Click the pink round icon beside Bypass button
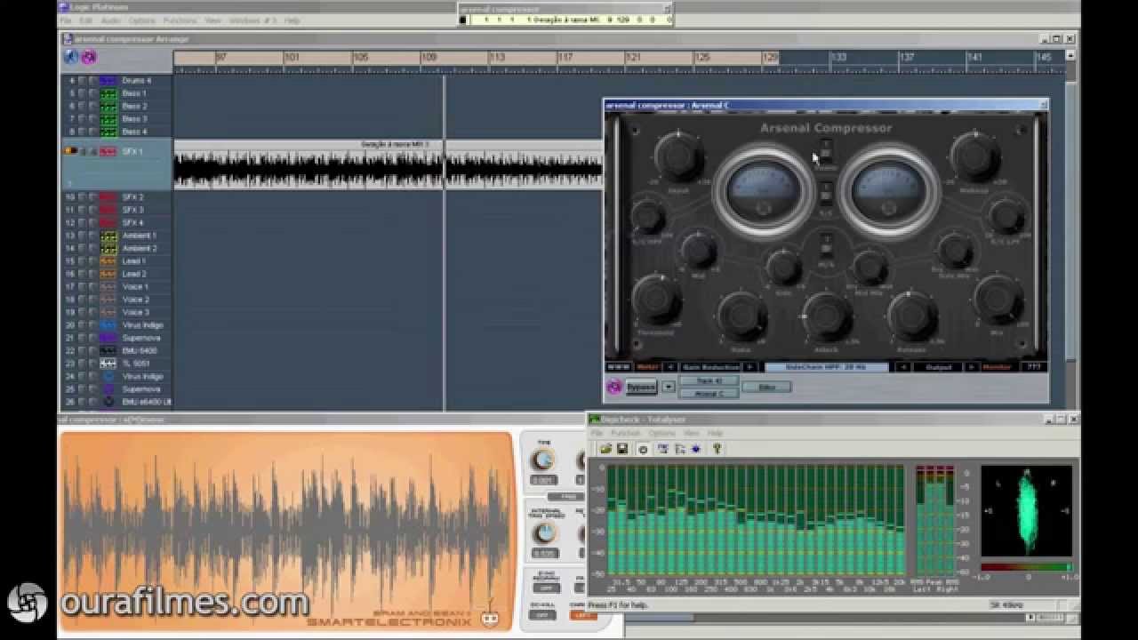This screenshot has height=640, width=1138. pyautogui.click(x=613, y=387)
